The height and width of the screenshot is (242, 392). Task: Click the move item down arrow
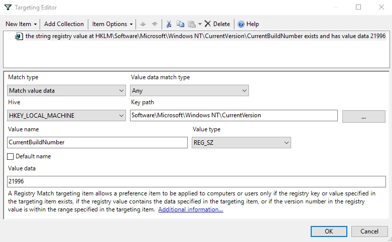pos(155,24)
